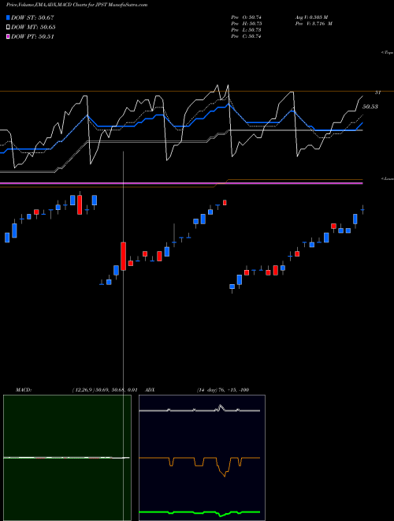The image size is (394, 521).
Task: Click the last candlestick on the right
Action: click(x=362, y=210)
